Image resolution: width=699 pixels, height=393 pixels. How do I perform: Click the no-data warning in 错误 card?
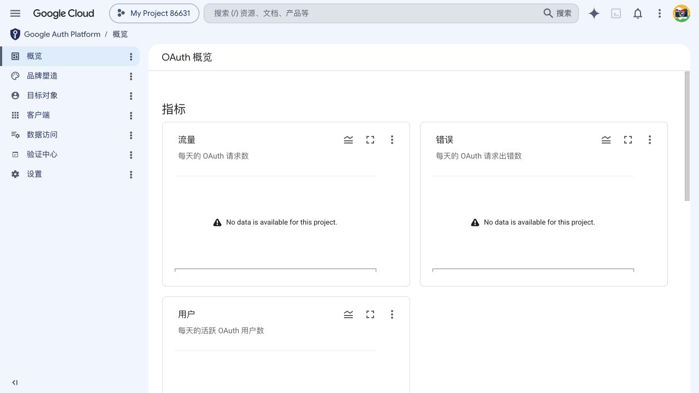coord(533,222)
